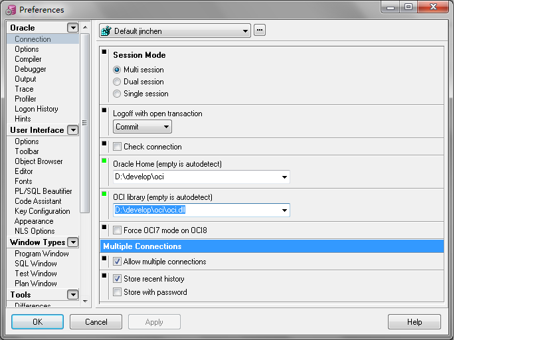Click the Multiple Connections section header
The width and height of the screenshot is (544, 340).
point(272,246)
